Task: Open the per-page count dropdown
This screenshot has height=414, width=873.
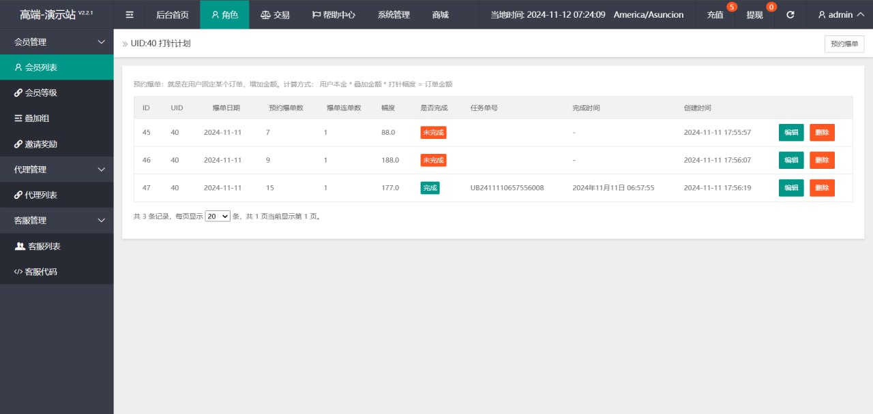Action: (x=218, y=216)
